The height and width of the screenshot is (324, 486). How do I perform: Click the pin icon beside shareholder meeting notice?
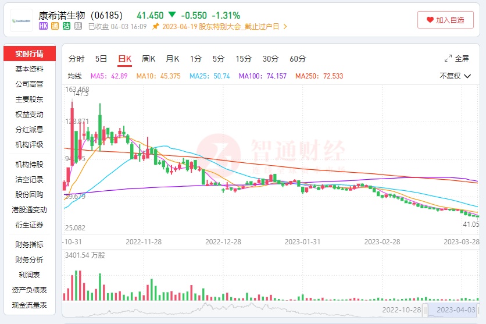[156, 27]
